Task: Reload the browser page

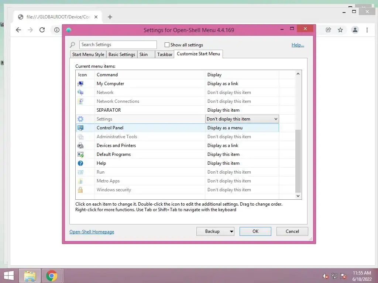Action: click(x=42, y=30)
